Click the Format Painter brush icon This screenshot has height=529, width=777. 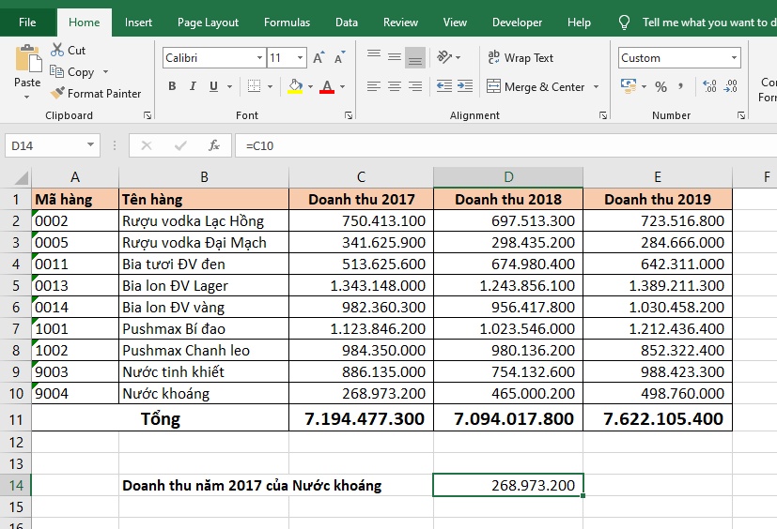[57, 94]
